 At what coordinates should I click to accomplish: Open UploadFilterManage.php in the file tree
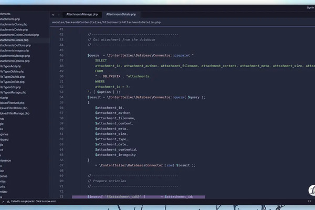(x=15, y=113)
